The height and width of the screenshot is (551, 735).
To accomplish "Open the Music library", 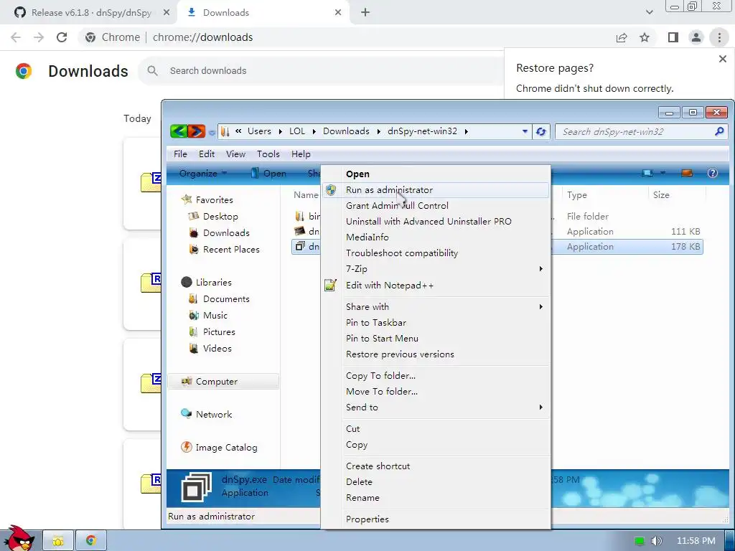I will [208, 316].
